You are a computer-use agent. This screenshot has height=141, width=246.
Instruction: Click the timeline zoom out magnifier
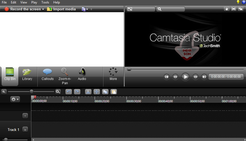coord(4,92)
